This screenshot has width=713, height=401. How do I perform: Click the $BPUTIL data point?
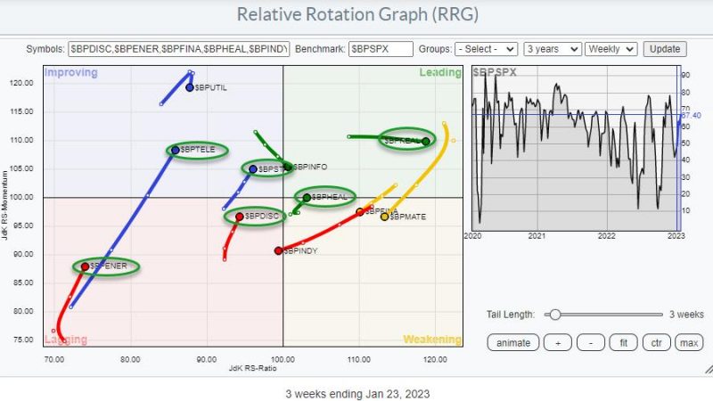click(190, 87)
